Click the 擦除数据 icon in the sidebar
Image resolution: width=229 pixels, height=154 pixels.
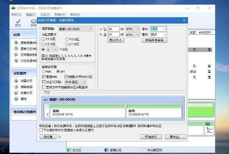pyautogui.click(x=16, y=87)
